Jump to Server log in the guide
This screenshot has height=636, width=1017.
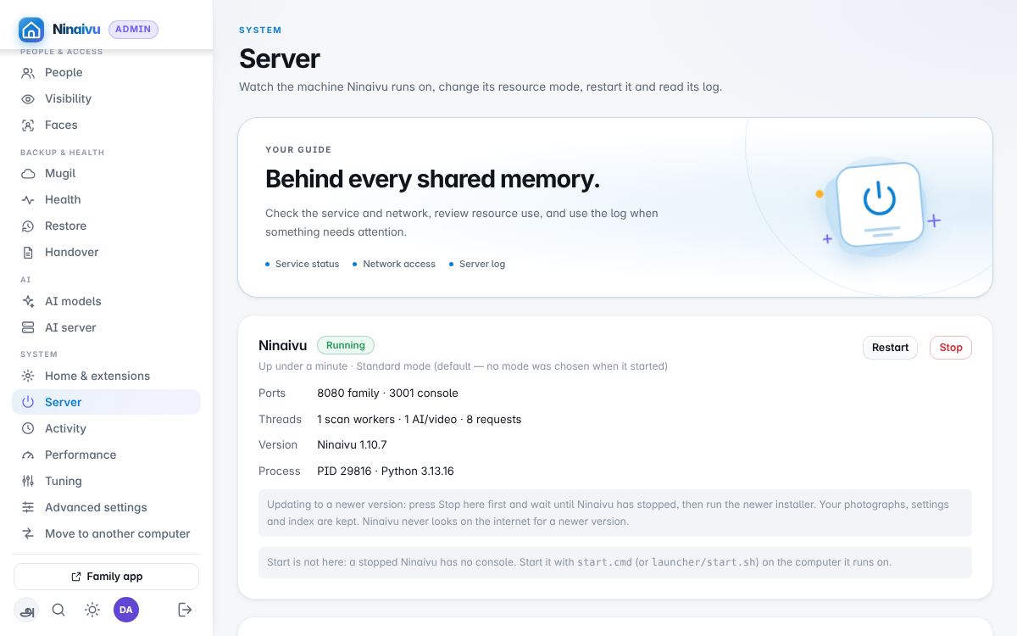pos(477,265)
